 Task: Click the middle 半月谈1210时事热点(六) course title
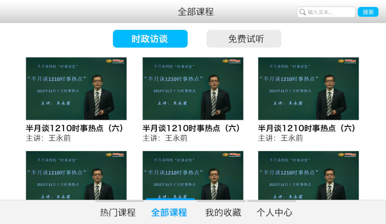click(191, 128)
